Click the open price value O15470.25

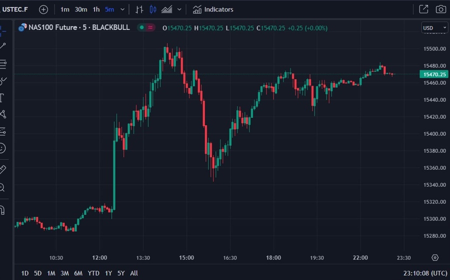(177, 28)
